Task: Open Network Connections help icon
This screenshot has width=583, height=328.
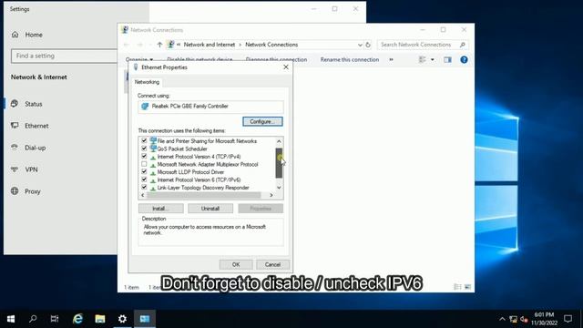Action: point(464,59)
